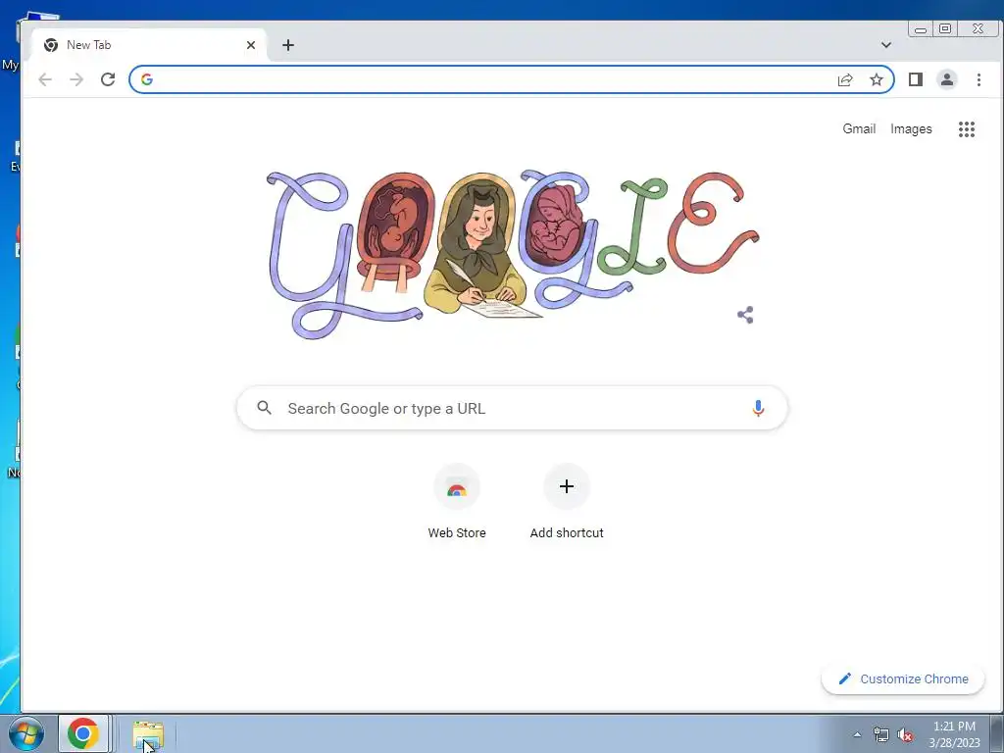Focus the Search Google or type a URL box
The width and height of the screenshot is (1004, 753).
(x=512, y=408)
